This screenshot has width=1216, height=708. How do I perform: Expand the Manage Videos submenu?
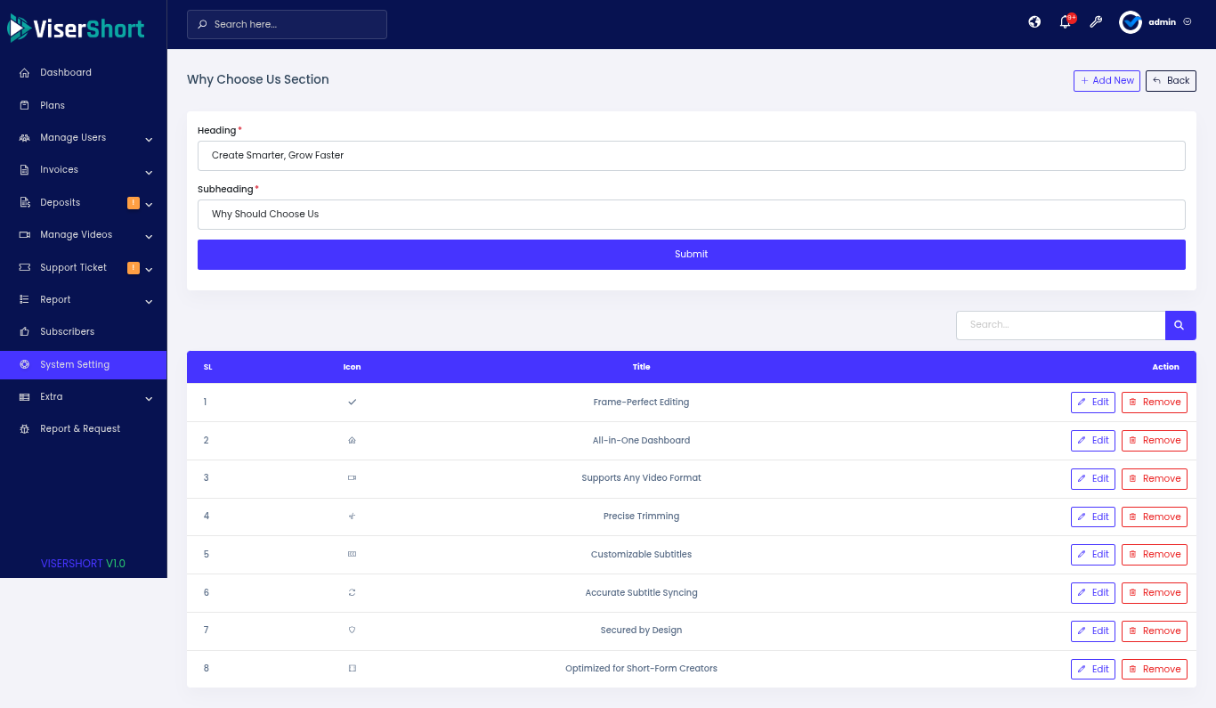point(84,235)
